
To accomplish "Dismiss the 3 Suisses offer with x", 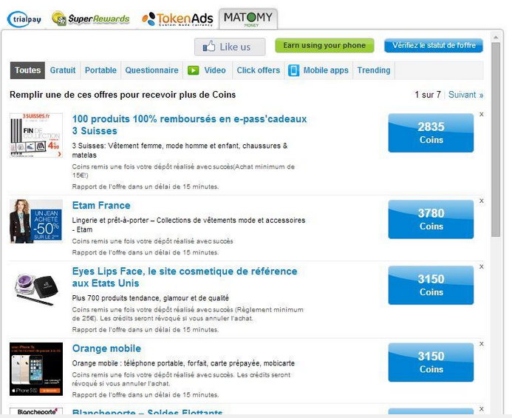I will click(x=481, y=115).
